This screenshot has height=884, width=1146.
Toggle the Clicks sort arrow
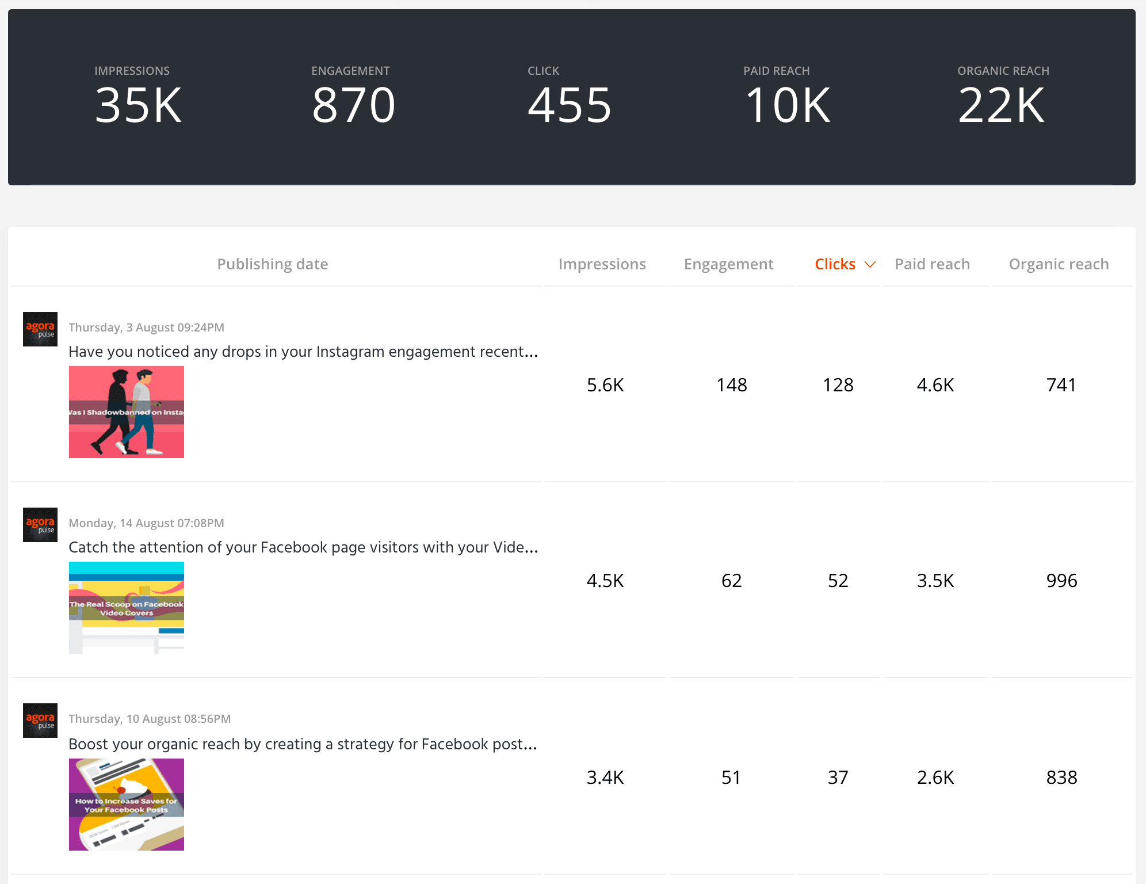point(870,264)
